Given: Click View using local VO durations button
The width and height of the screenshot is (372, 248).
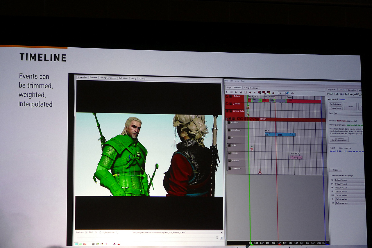Looking at the screenshot, I should click(x=339, y=139).
